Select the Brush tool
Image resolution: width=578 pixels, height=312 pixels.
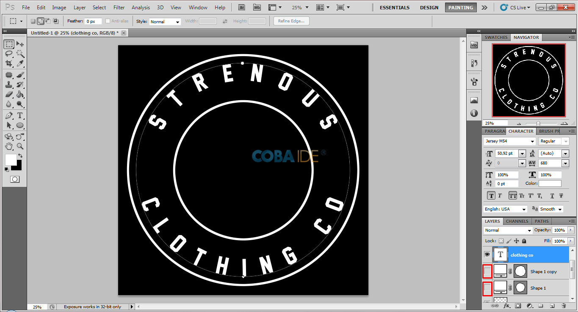click(20, 75)
